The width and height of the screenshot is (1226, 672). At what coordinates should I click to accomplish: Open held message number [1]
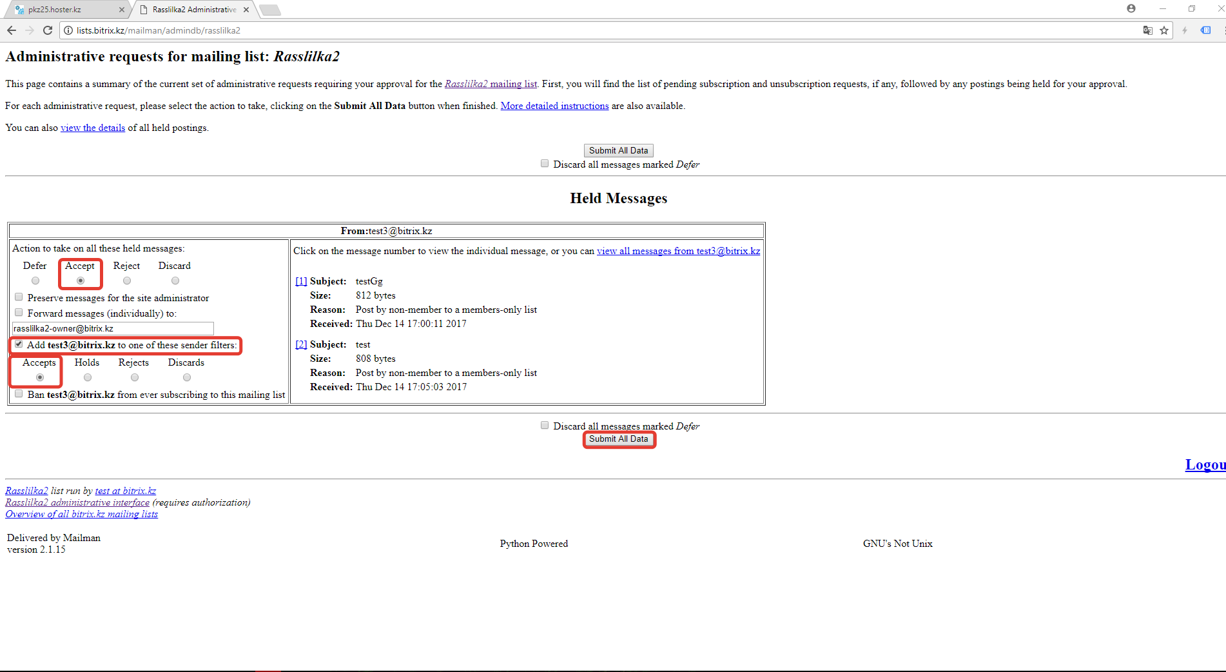pyautogui.click(x=301, y=281)
